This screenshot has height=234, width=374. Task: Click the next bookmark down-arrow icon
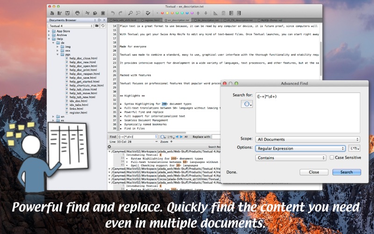pos(206,13)
